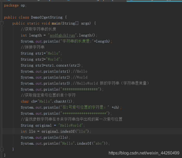Select the class name Demo02getString
Viewport: 182px width, 158px height.
47,17
